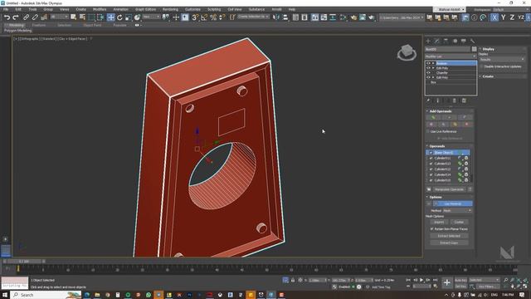Uncheck the last Cylinder operand checkbox
The width and height of the screenshot is (531, 299).
pyautogui.click(x=431, y=180)
